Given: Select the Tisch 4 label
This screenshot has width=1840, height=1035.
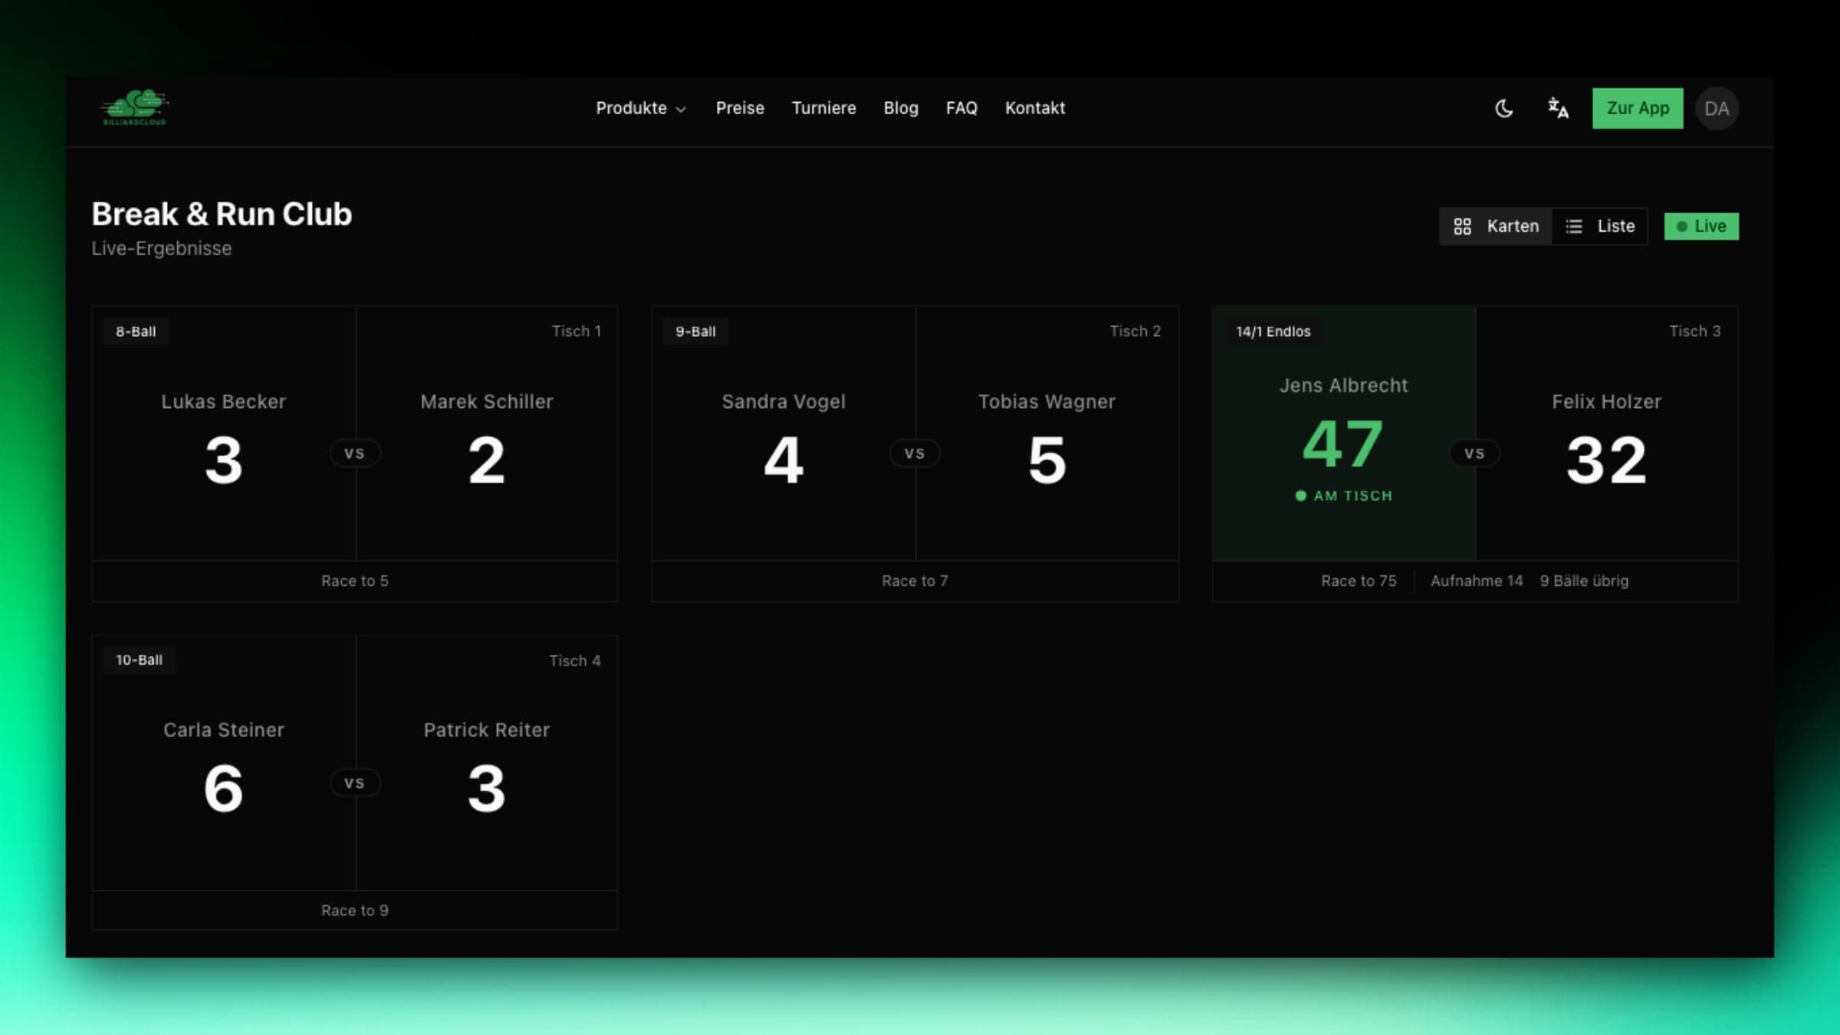Looking at the screenshot, I should click(x=575, y=661).
